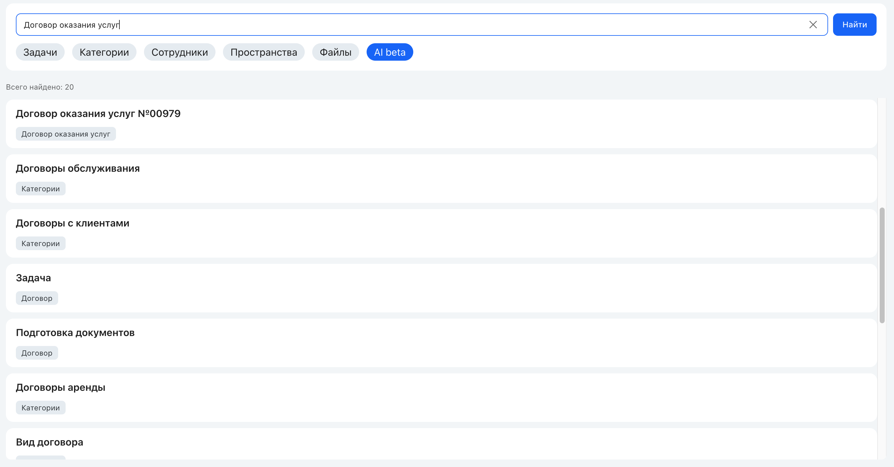
Task: Click the 'Всего найдено: 20' counter text
Action: point(40,87)
